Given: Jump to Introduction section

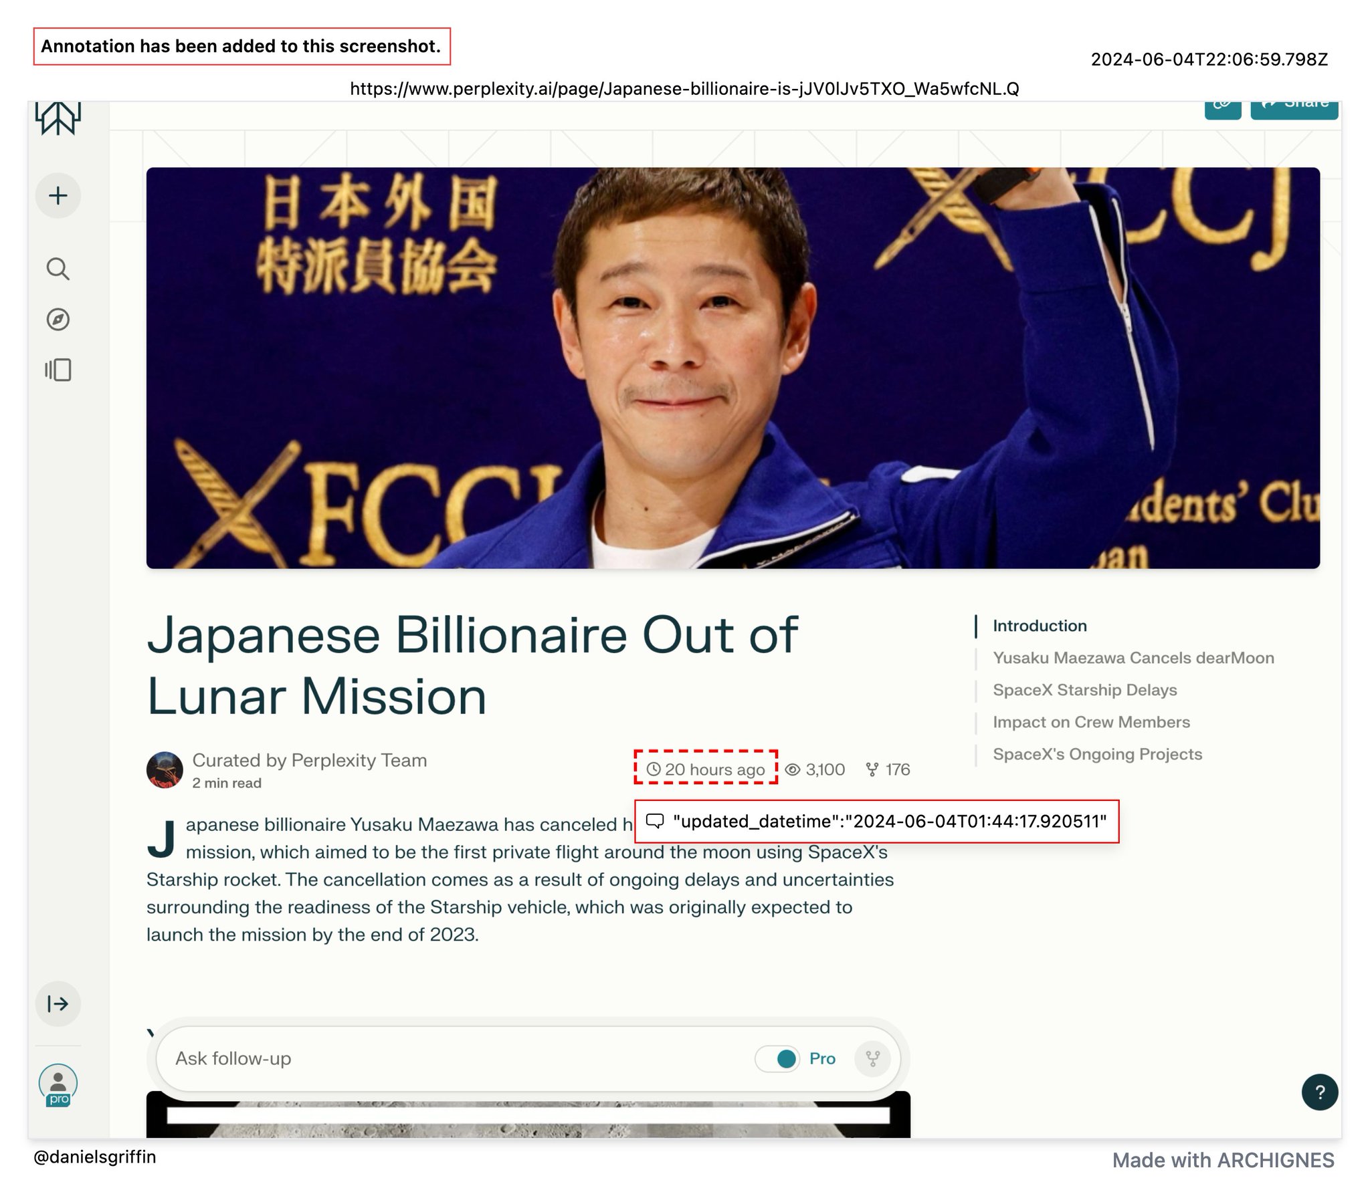Looking at the screenshot, I should (1040, 626).
